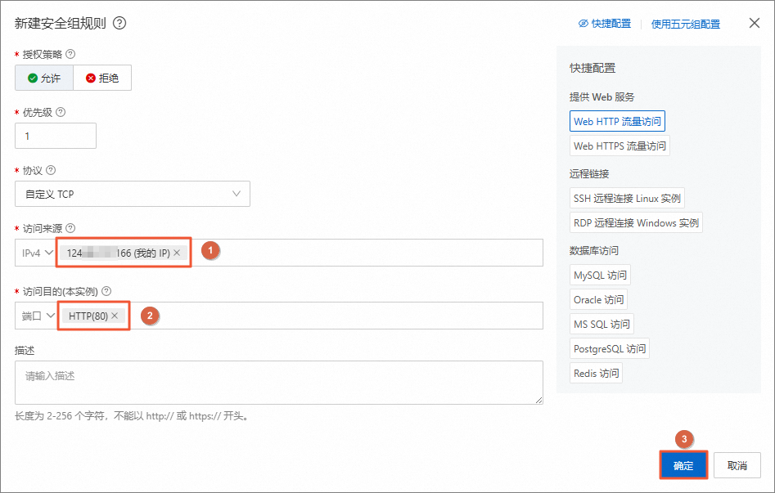Toggle the 快捷配置 panel link
The image size is (775, 493).
(605, 23)
